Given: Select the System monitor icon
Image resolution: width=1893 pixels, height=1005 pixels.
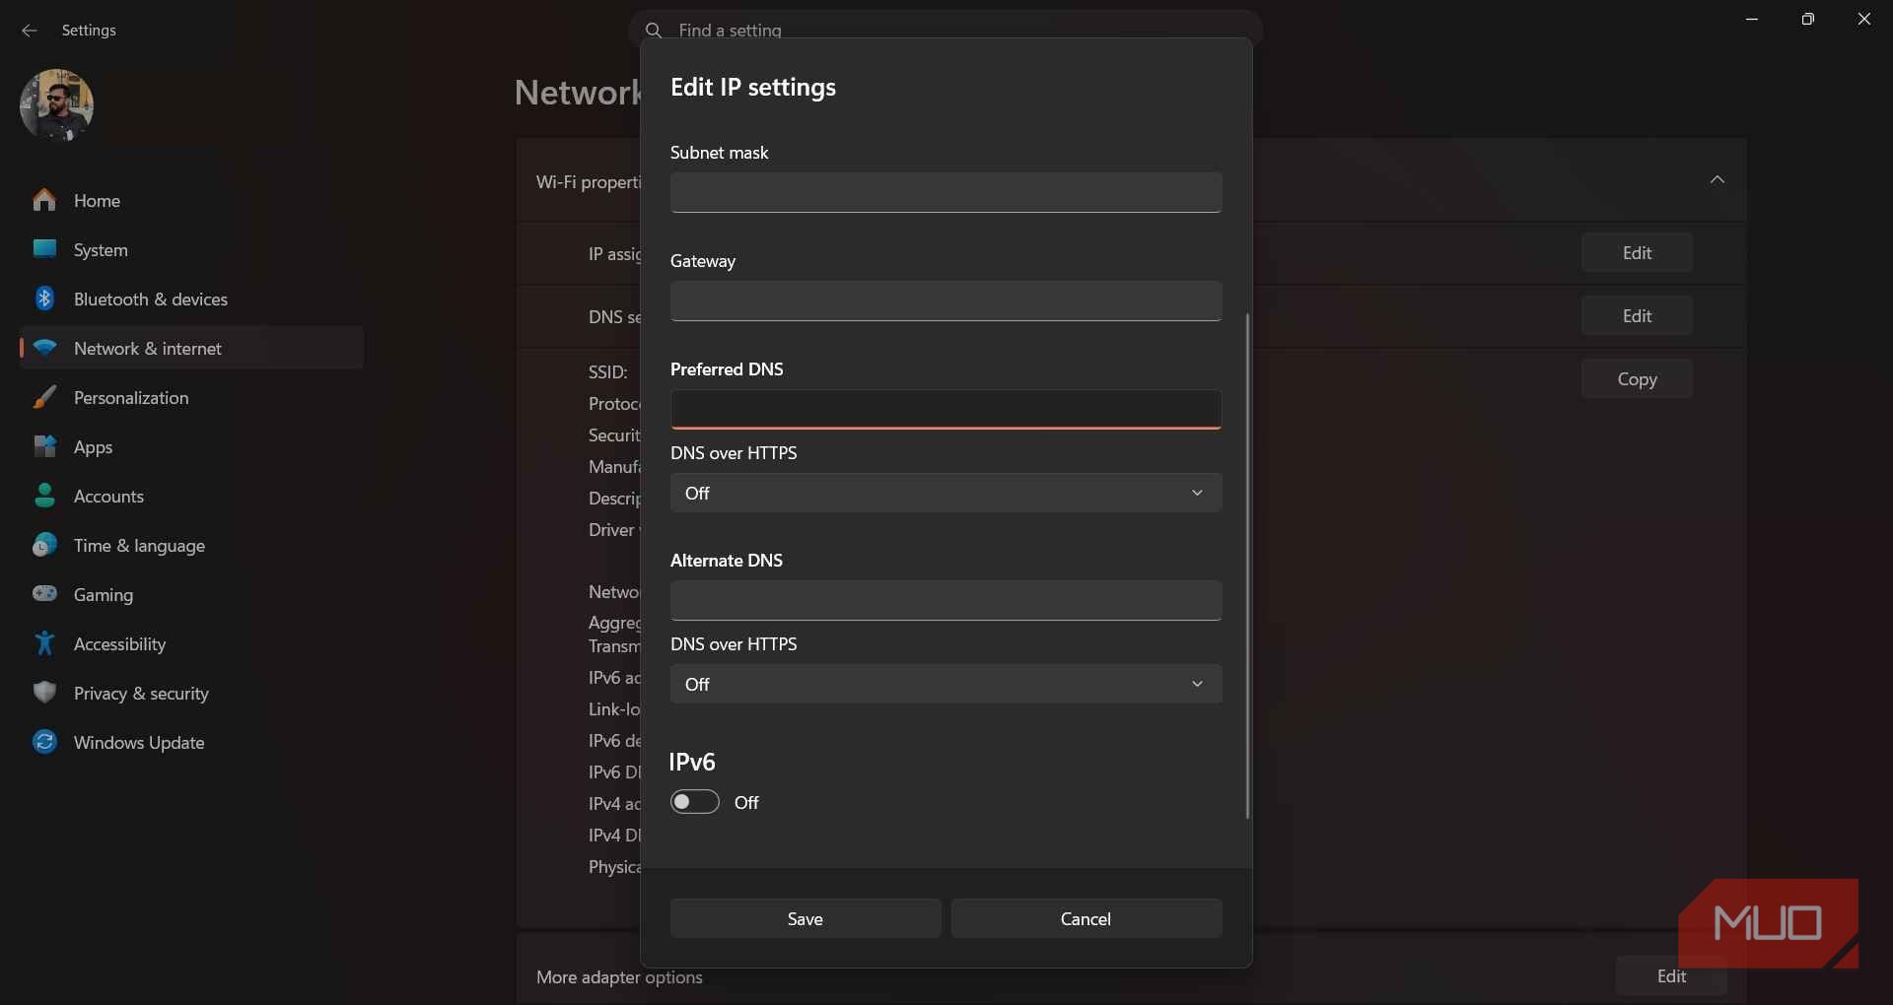Looking at the screenshot, I should tap(44, 248).
